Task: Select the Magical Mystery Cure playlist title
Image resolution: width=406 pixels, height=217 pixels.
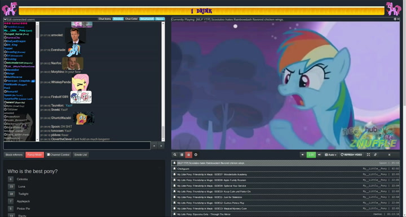Action: coord(212,209)
